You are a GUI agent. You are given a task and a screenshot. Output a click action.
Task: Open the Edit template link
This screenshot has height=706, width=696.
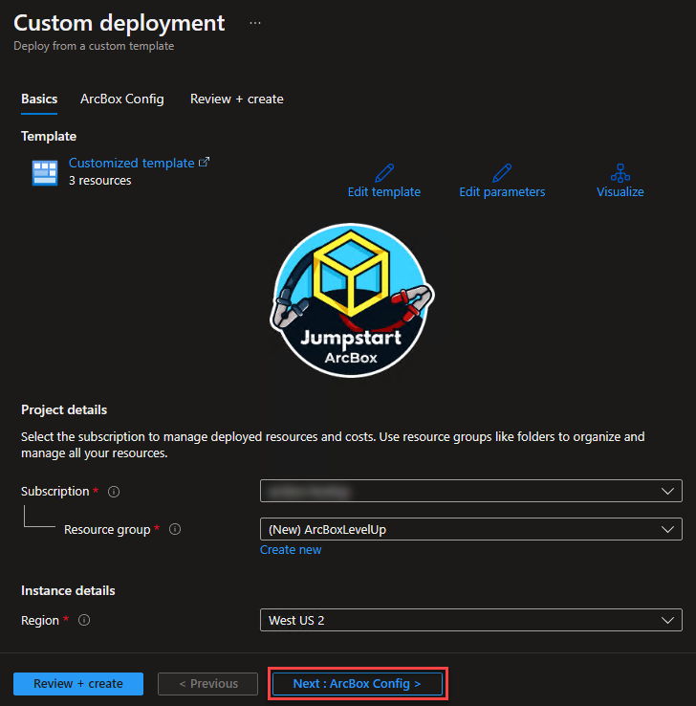(384, 192)
